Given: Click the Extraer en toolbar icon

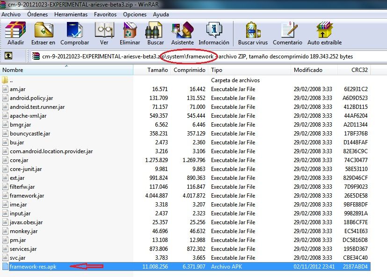Looking at the screenshot, I should tap(43, 33).
